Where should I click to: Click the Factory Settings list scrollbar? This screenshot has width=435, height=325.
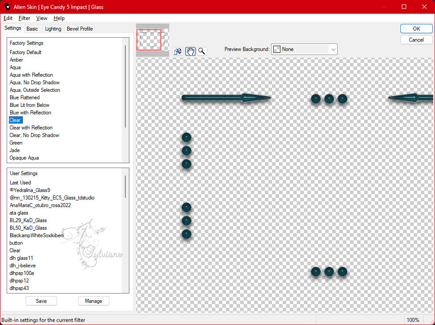click(x=125, y=86)
